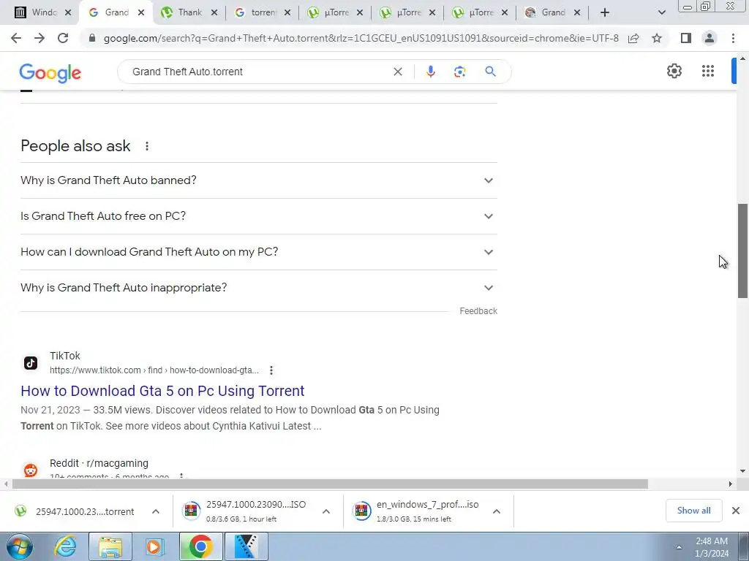The height and width of the screenshot is (561, 749).
Task: Click the horizontal page scrollbar thumb
Action: (330, 484)
